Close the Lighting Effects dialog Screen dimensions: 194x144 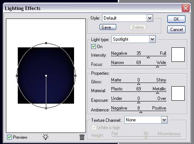pos(185,8)
